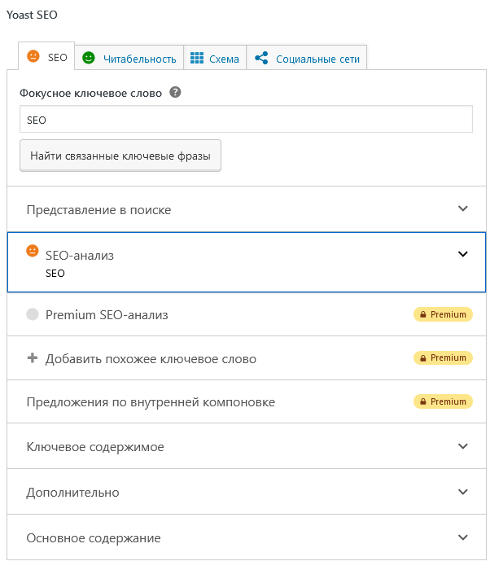Screen dimensions: 490x570
Task: Click Premium badge beside Предложения по внутренней компоновке
Action: pyautogui.click(x=443, y=401)
